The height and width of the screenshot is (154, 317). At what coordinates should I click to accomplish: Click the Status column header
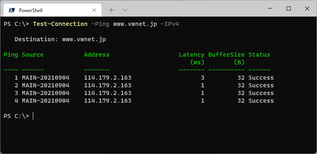coord(259,55)
